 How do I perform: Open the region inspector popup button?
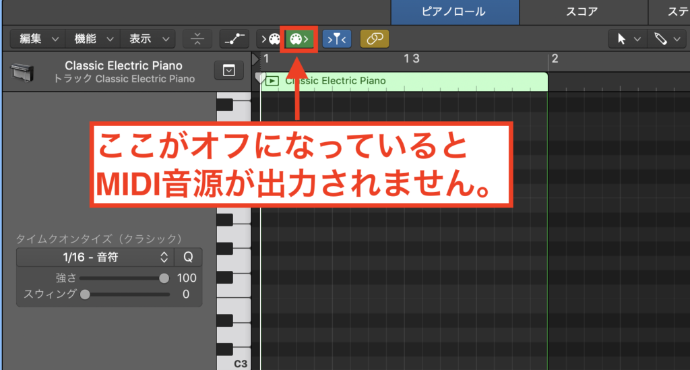[x=229, y=71]
